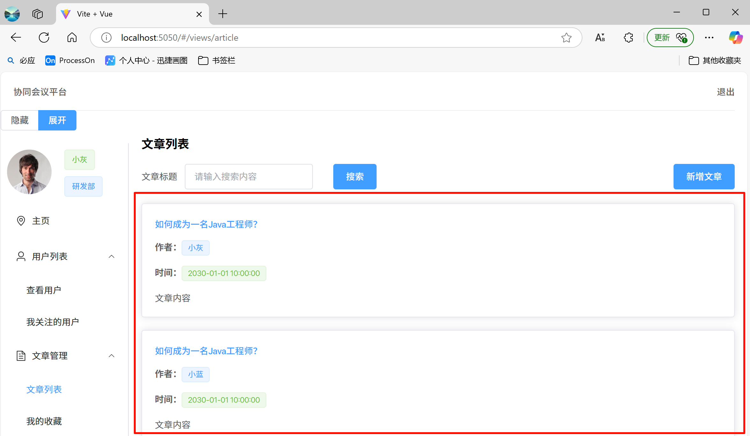
Task: Minimize the browser window
Action: coord(677,12)
